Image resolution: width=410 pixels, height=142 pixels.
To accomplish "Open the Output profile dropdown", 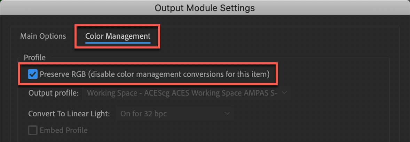I will (186, 93).
